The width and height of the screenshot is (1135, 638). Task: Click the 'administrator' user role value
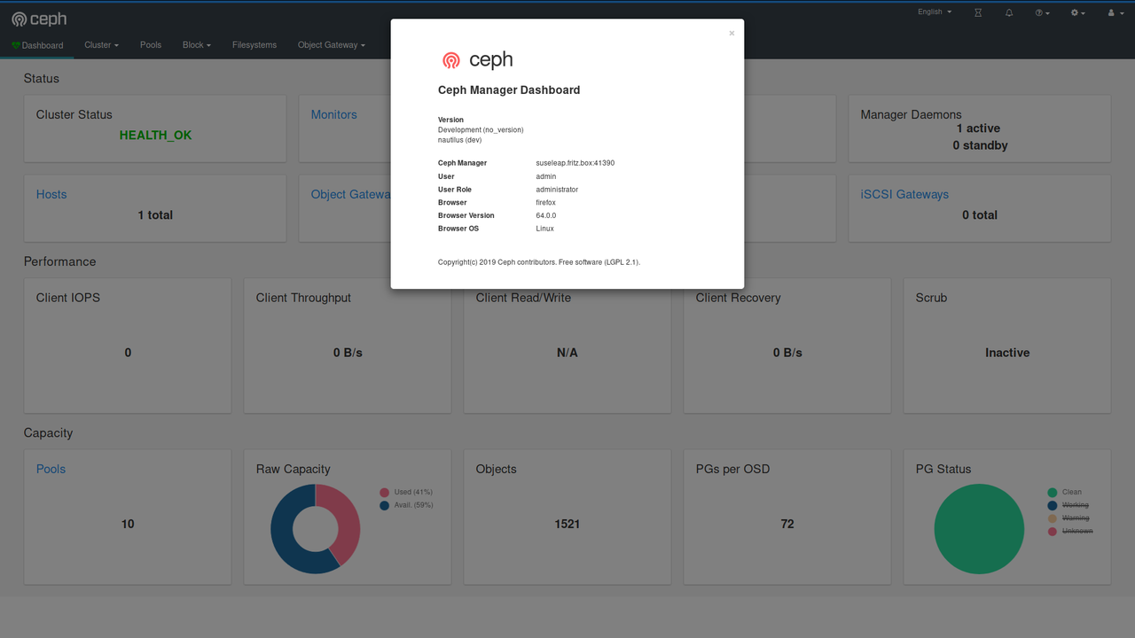click(x=557, y=190)
